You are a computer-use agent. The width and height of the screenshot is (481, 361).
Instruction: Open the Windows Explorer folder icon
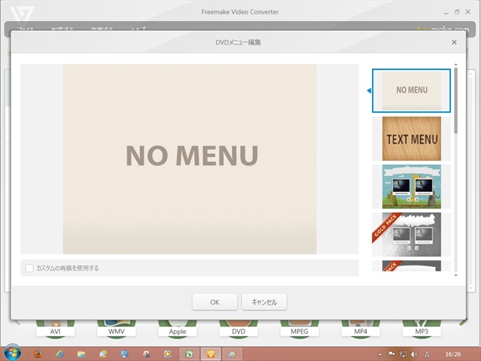81,353
